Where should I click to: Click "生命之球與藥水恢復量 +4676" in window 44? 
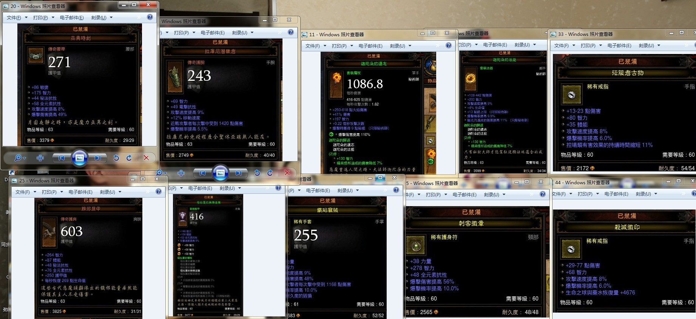(600, 293)
